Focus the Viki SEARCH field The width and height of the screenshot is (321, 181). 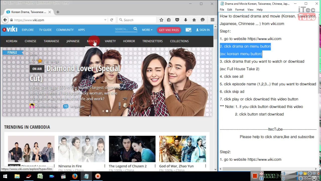[x=123, y=29]
